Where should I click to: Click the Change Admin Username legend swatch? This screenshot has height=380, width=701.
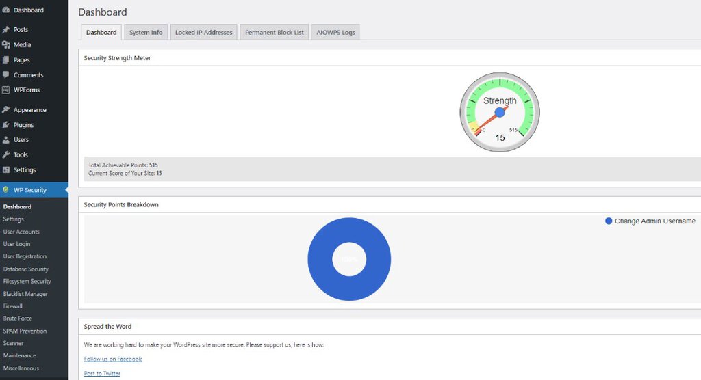609,221
